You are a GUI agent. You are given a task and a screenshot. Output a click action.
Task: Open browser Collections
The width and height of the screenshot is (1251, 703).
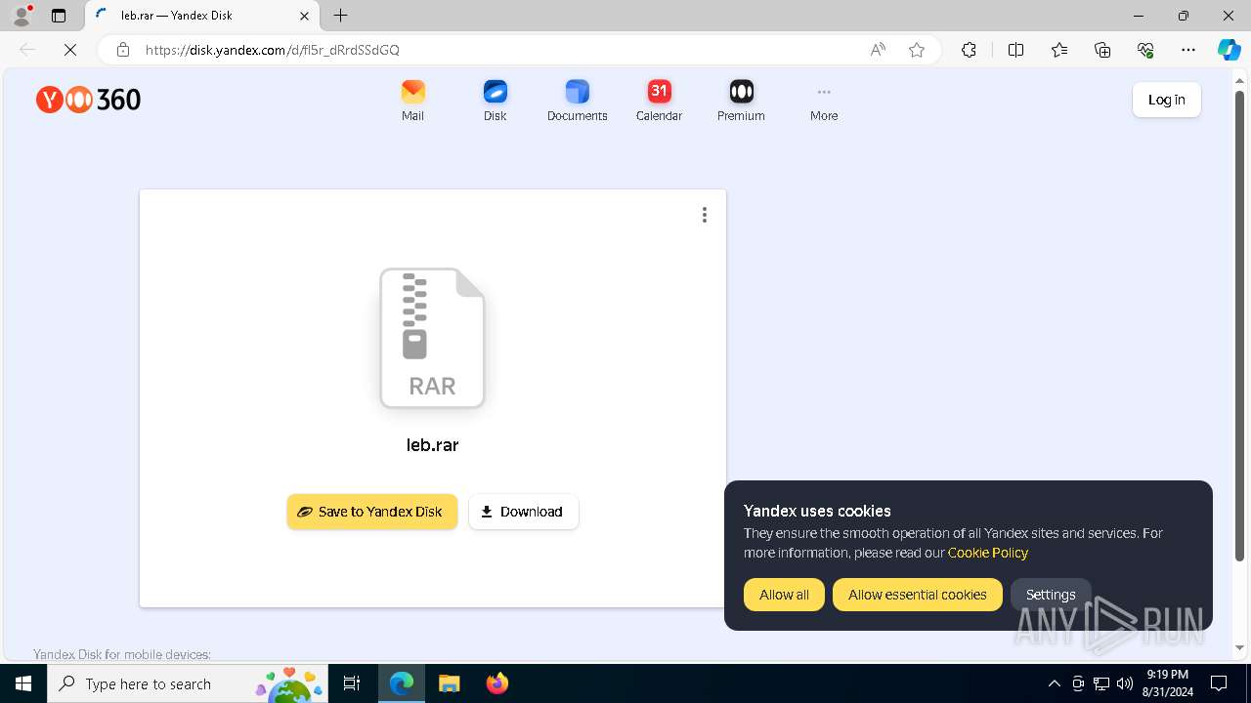click(x=1102, y=50)
